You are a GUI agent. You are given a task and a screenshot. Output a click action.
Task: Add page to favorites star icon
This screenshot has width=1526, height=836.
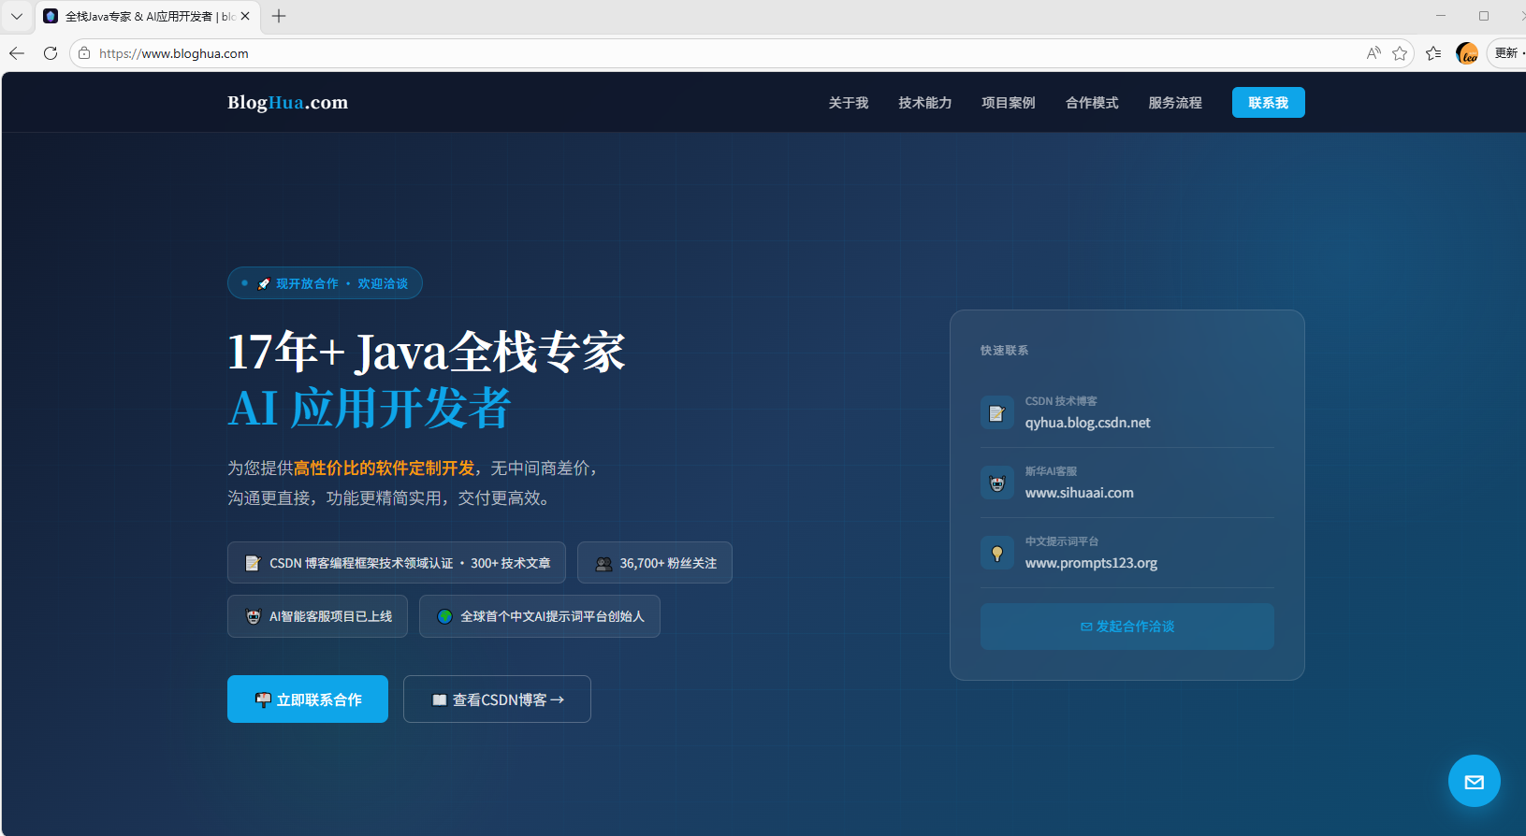(x=1400, y=53)
